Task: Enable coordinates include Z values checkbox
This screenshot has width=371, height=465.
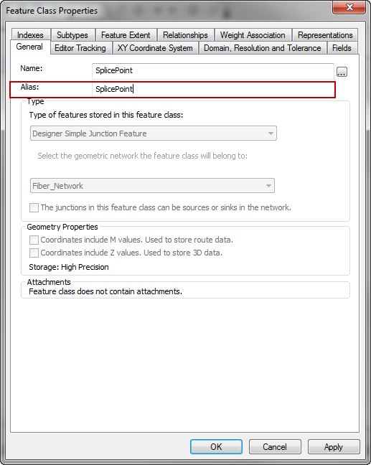Action: [34, 253]
